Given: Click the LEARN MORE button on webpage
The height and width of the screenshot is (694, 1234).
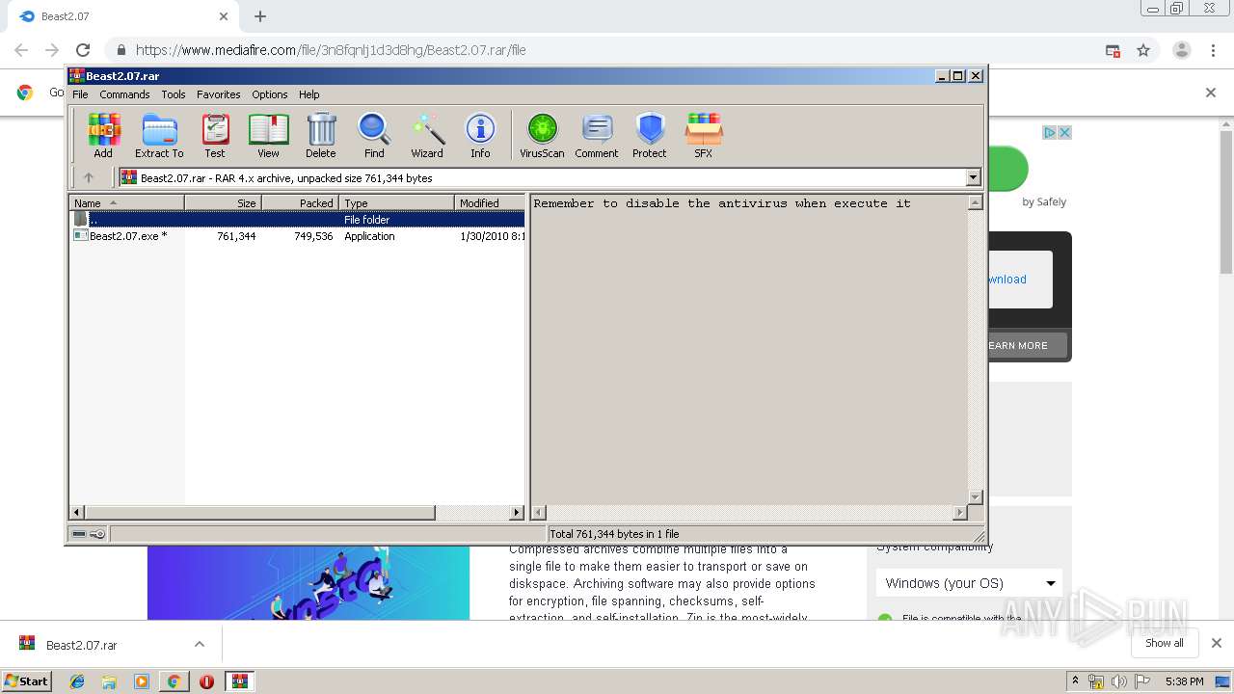Looking at the screenshot, I should click(x=1027, y=345).
